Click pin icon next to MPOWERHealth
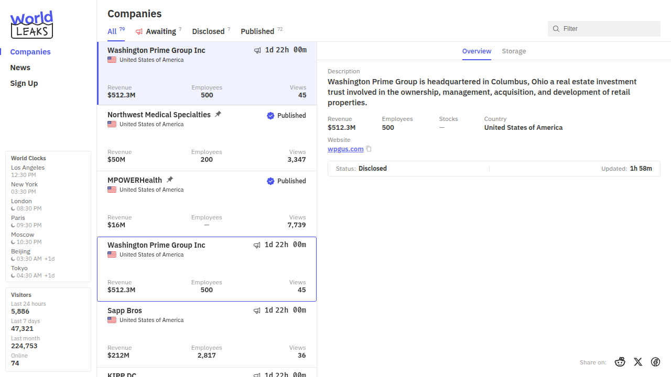 point(169,180)
